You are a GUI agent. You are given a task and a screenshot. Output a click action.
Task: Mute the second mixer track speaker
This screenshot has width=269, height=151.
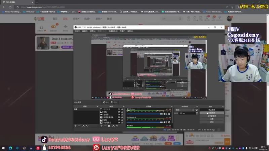point(165,122)
